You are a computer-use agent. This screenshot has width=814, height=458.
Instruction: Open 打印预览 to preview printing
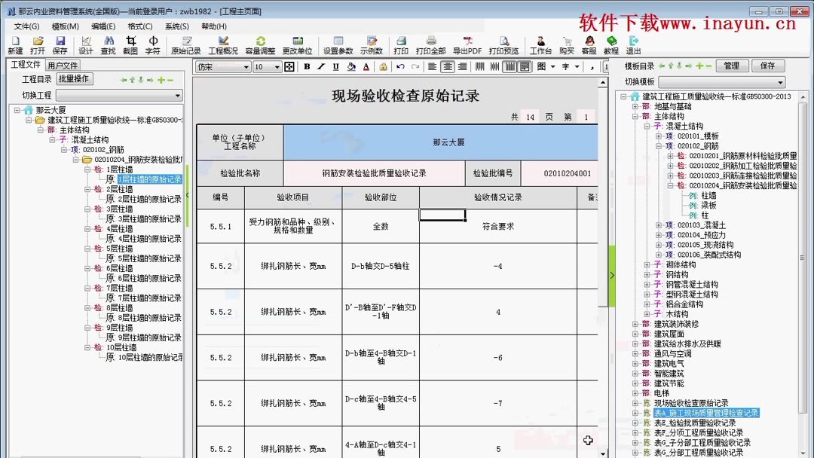coord(503,44)
